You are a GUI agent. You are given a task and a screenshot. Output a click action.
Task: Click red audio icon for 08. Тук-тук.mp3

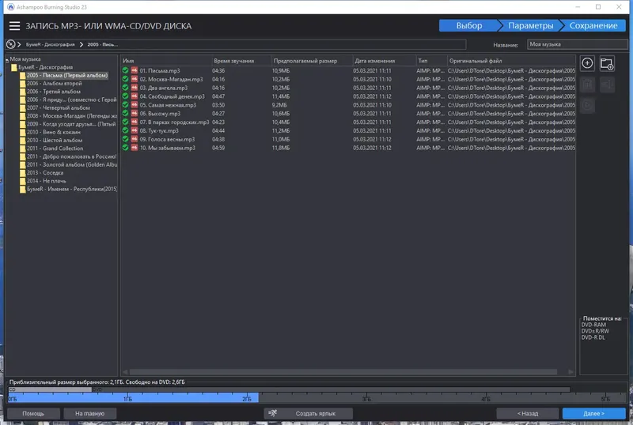point(135,130)
